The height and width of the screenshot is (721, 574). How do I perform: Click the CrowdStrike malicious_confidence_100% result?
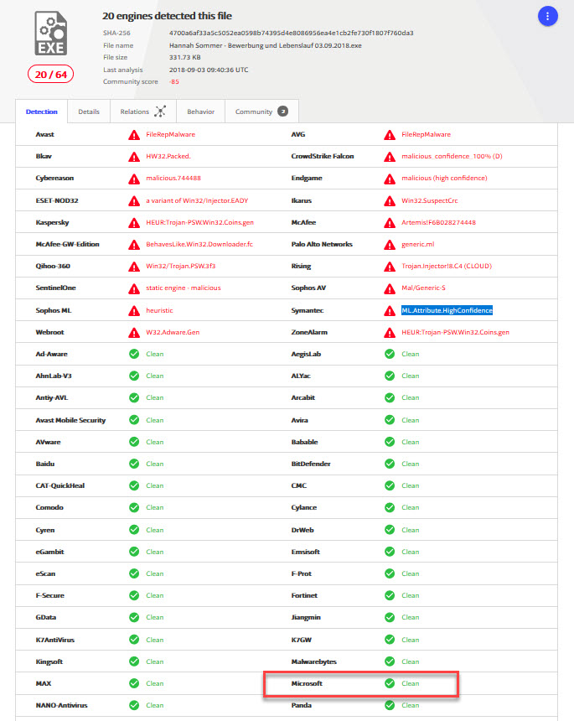click(x=452, y=156)
